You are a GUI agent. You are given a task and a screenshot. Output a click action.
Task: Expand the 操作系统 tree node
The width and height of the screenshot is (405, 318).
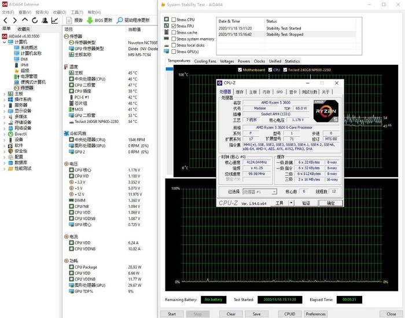[x=4, y=100]
